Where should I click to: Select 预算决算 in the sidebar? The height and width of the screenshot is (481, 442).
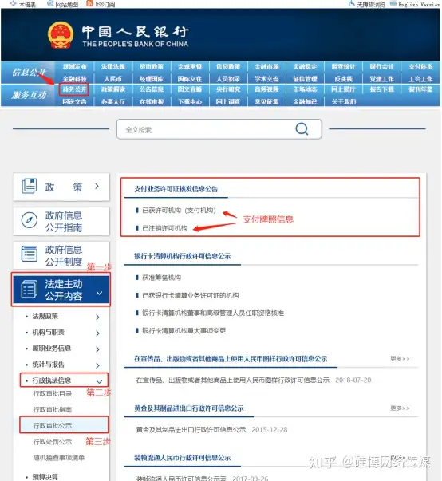(45, 477)
